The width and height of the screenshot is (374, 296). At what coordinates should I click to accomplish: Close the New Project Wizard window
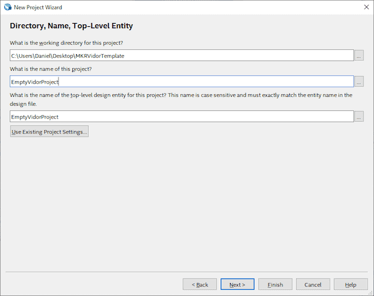click(x=365, y=6)
